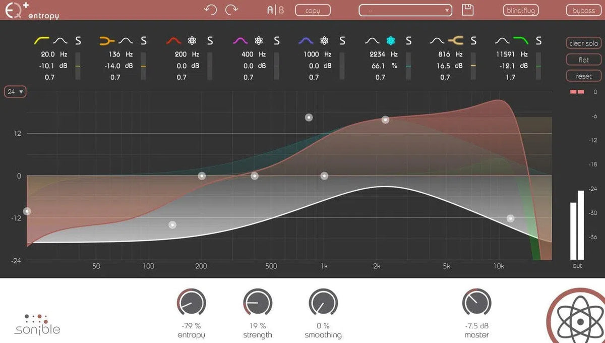Solo the 200 Hz band with its S toggle
Screen dimensions: 605x343
(x=210, y=40)
